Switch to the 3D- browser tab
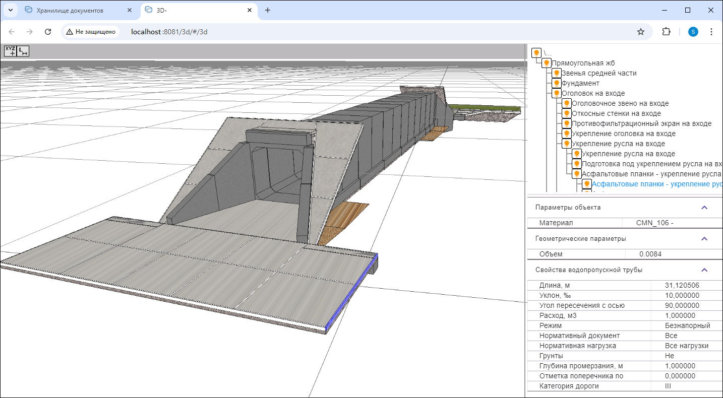 click(199, 10)
